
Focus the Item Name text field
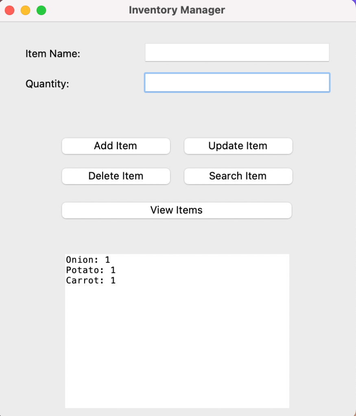237,52
